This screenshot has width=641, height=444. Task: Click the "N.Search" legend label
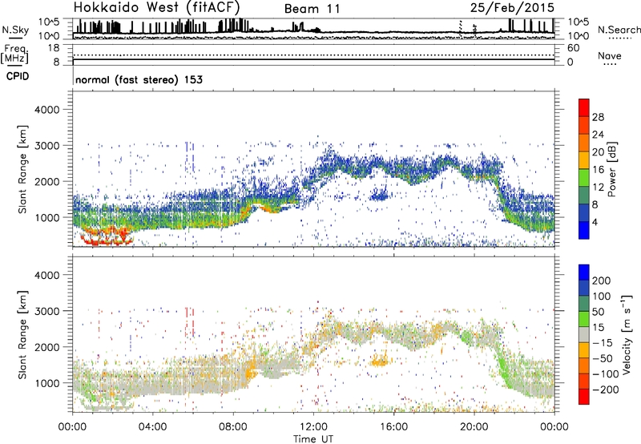[x=619, y=30]
